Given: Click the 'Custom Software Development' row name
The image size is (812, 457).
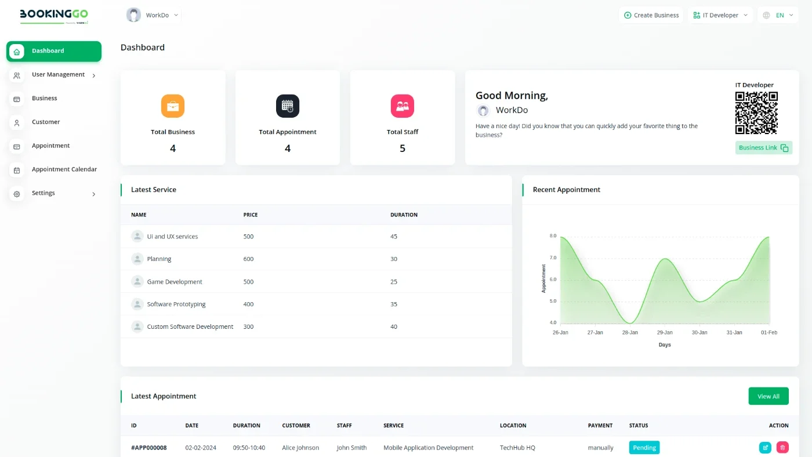Looking at the screenshot, I should [190, 327].
